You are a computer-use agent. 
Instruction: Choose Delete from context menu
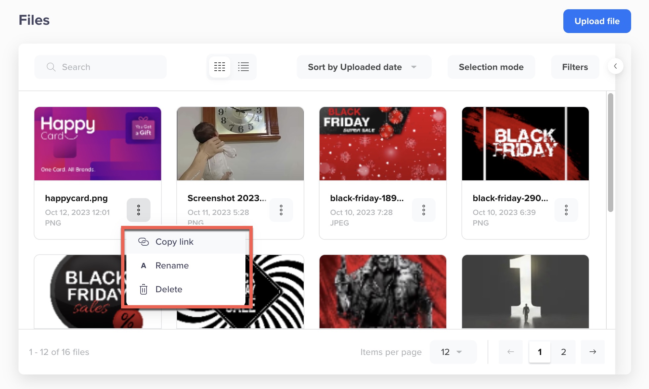186,289
